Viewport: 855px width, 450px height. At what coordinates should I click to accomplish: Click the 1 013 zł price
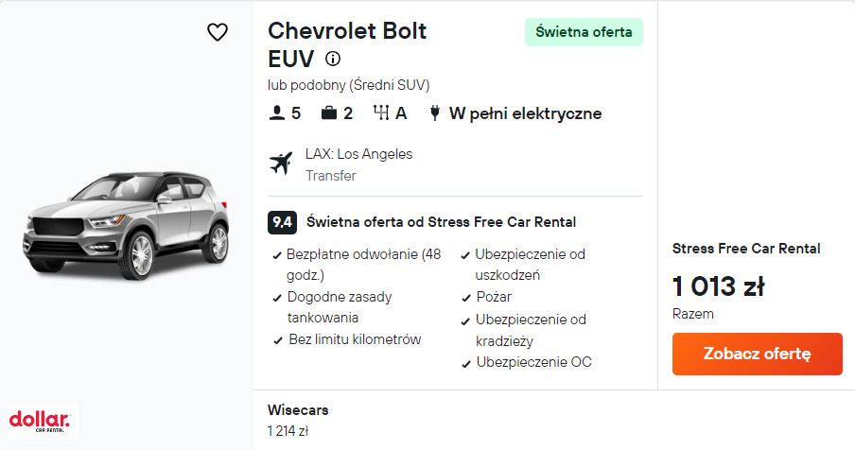tap(718, 286)
